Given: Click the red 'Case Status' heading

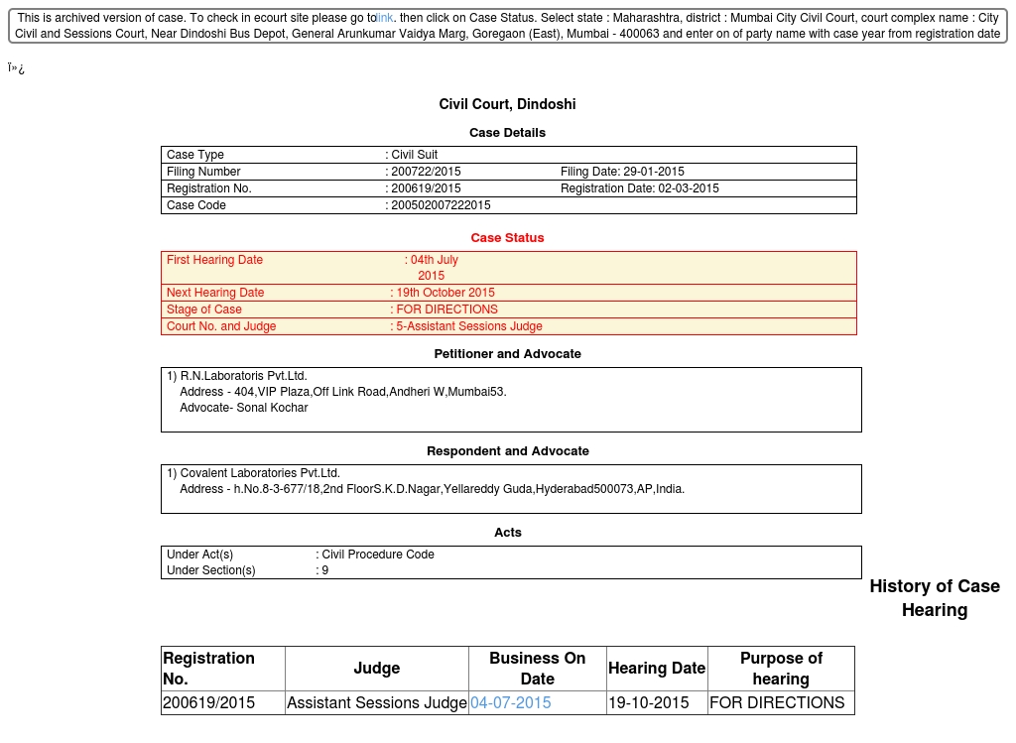Looking at the screenshot, I should point(507,237).
